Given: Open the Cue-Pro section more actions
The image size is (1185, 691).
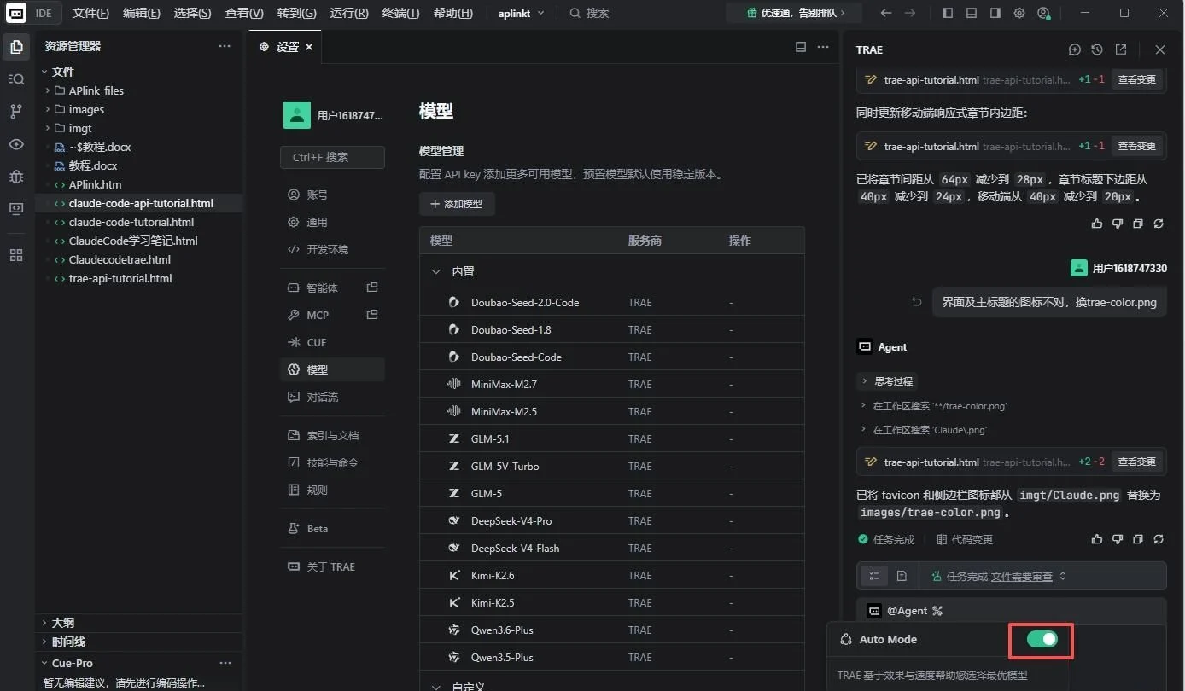Looking at the screenshot, I should [225, 663].
